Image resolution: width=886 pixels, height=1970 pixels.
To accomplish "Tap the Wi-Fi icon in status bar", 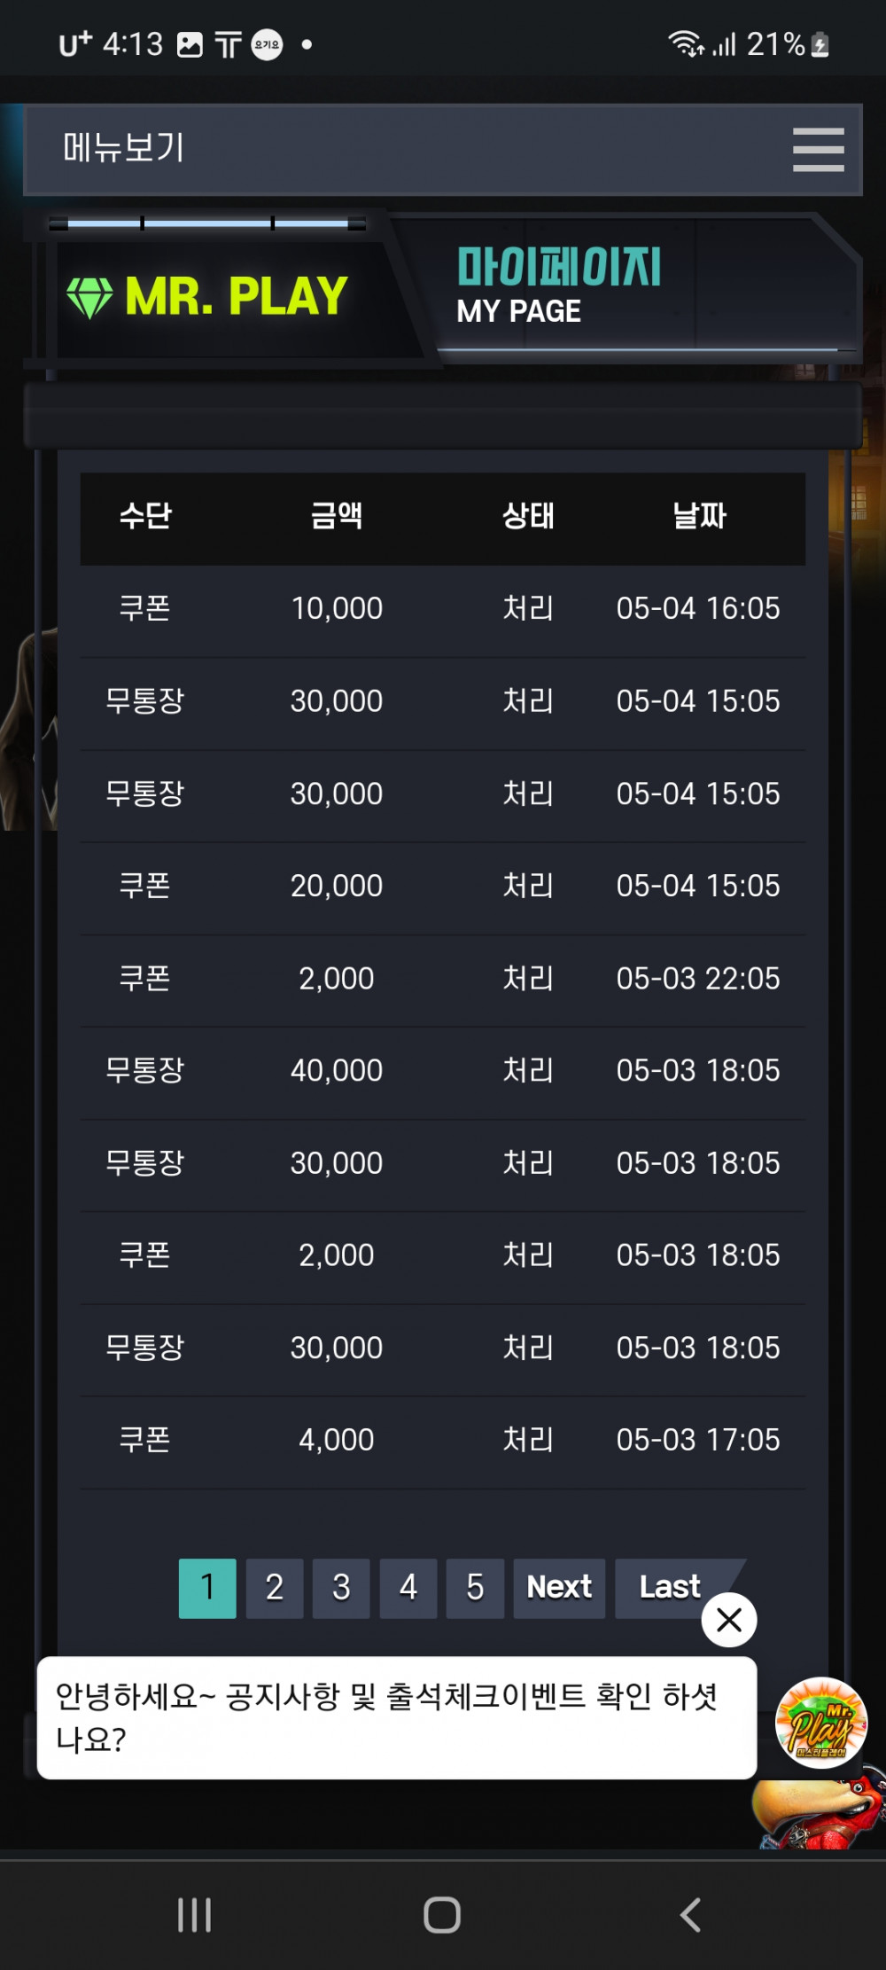I will point(685,43).
